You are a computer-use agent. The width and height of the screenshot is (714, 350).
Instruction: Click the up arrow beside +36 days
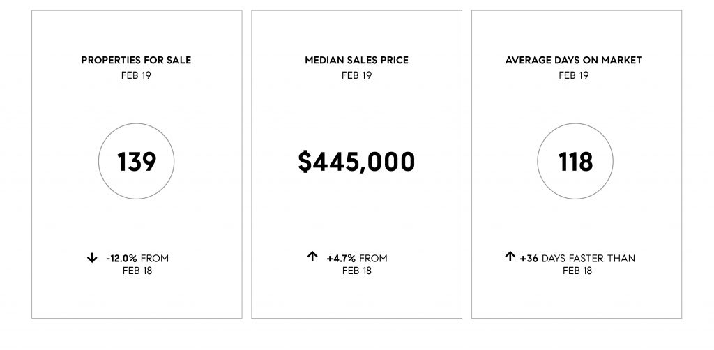(510, 257)
